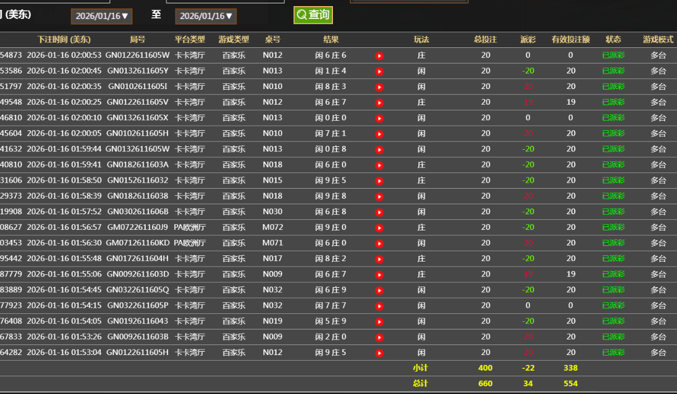Select the 有效投注额 column header
This screenshot has height=394, width=677.
coord(571,40)
